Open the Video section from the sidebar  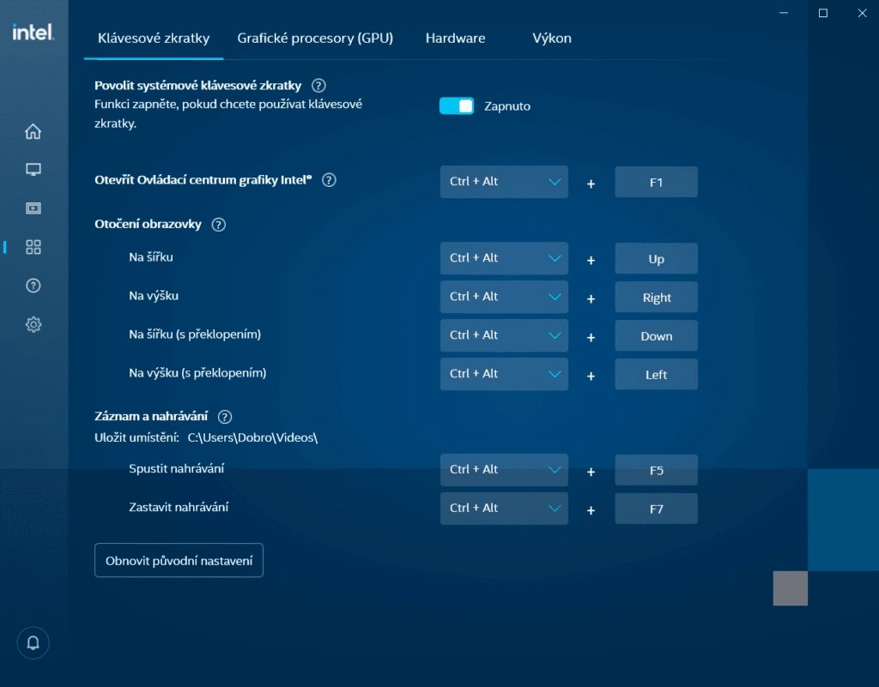[33, 208]
